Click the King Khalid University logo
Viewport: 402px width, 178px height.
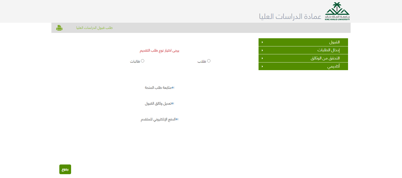337,11
